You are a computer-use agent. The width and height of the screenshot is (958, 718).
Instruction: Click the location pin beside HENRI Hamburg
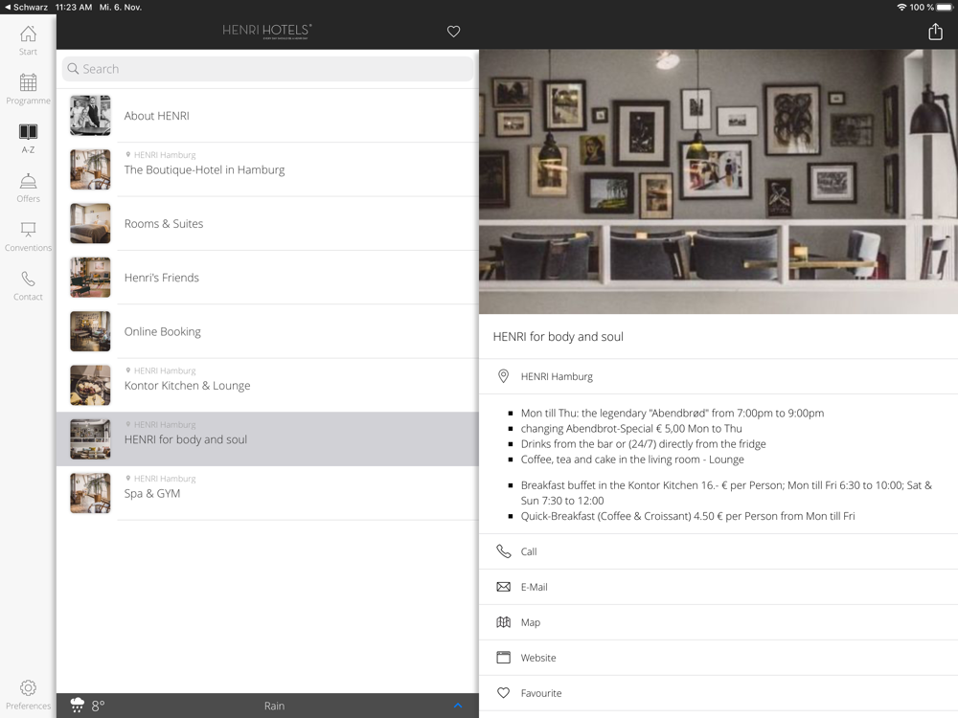tap(504, 376)
